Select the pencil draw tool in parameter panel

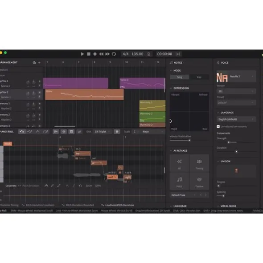[53, 186]
